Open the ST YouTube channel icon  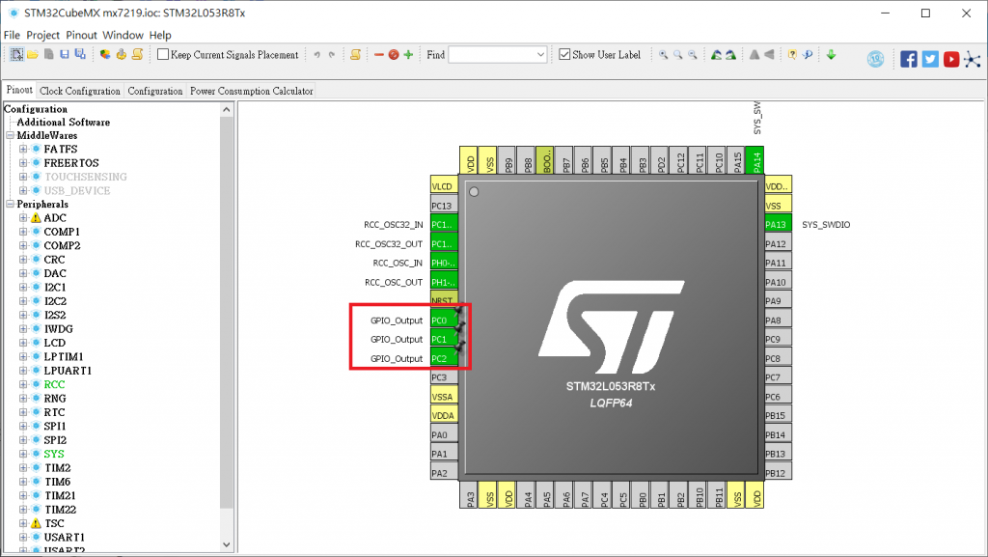[x=951, y=59]
